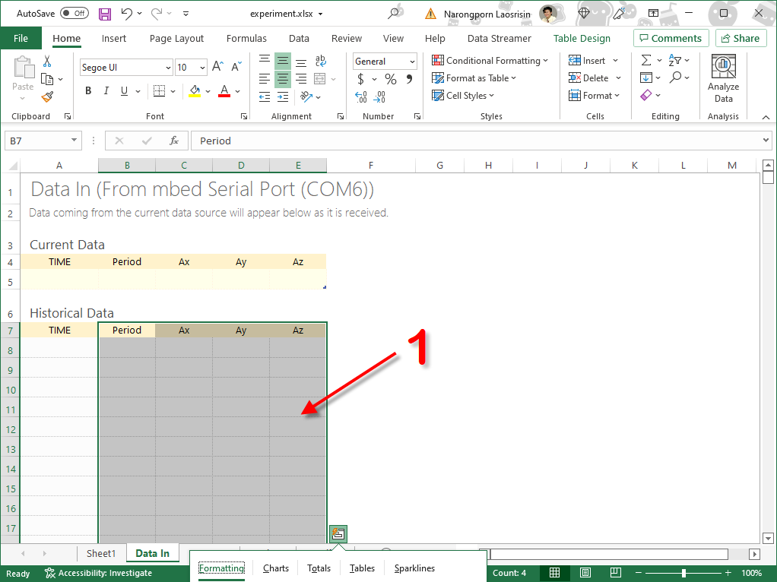
Task: Apply Percent Style
Action: click(391, 79)
